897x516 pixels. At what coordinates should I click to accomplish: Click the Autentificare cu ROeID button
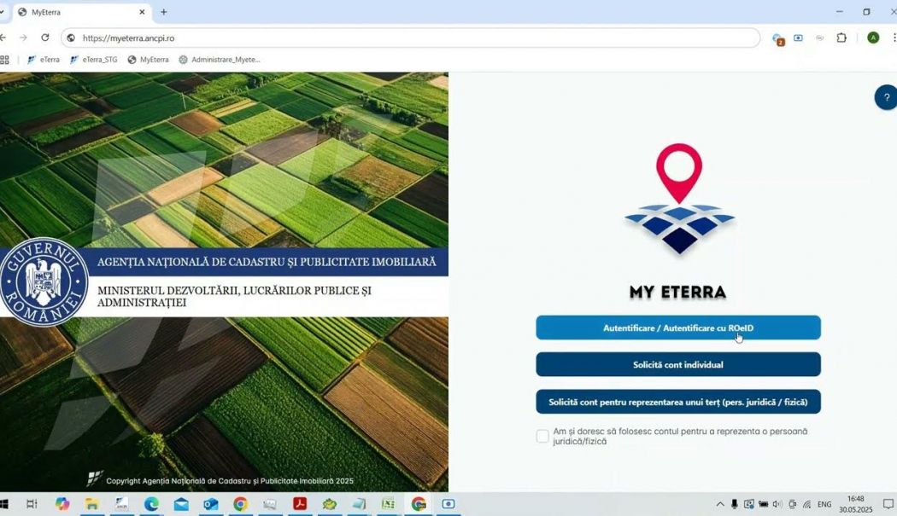tap(678, 328)
